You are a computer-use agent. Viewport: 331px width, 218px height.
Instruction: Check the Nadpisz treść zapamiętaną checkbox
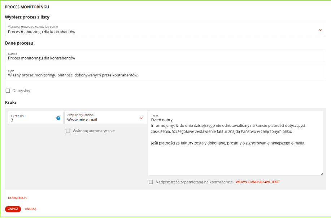pyautogui.click(x=151, y=182)
